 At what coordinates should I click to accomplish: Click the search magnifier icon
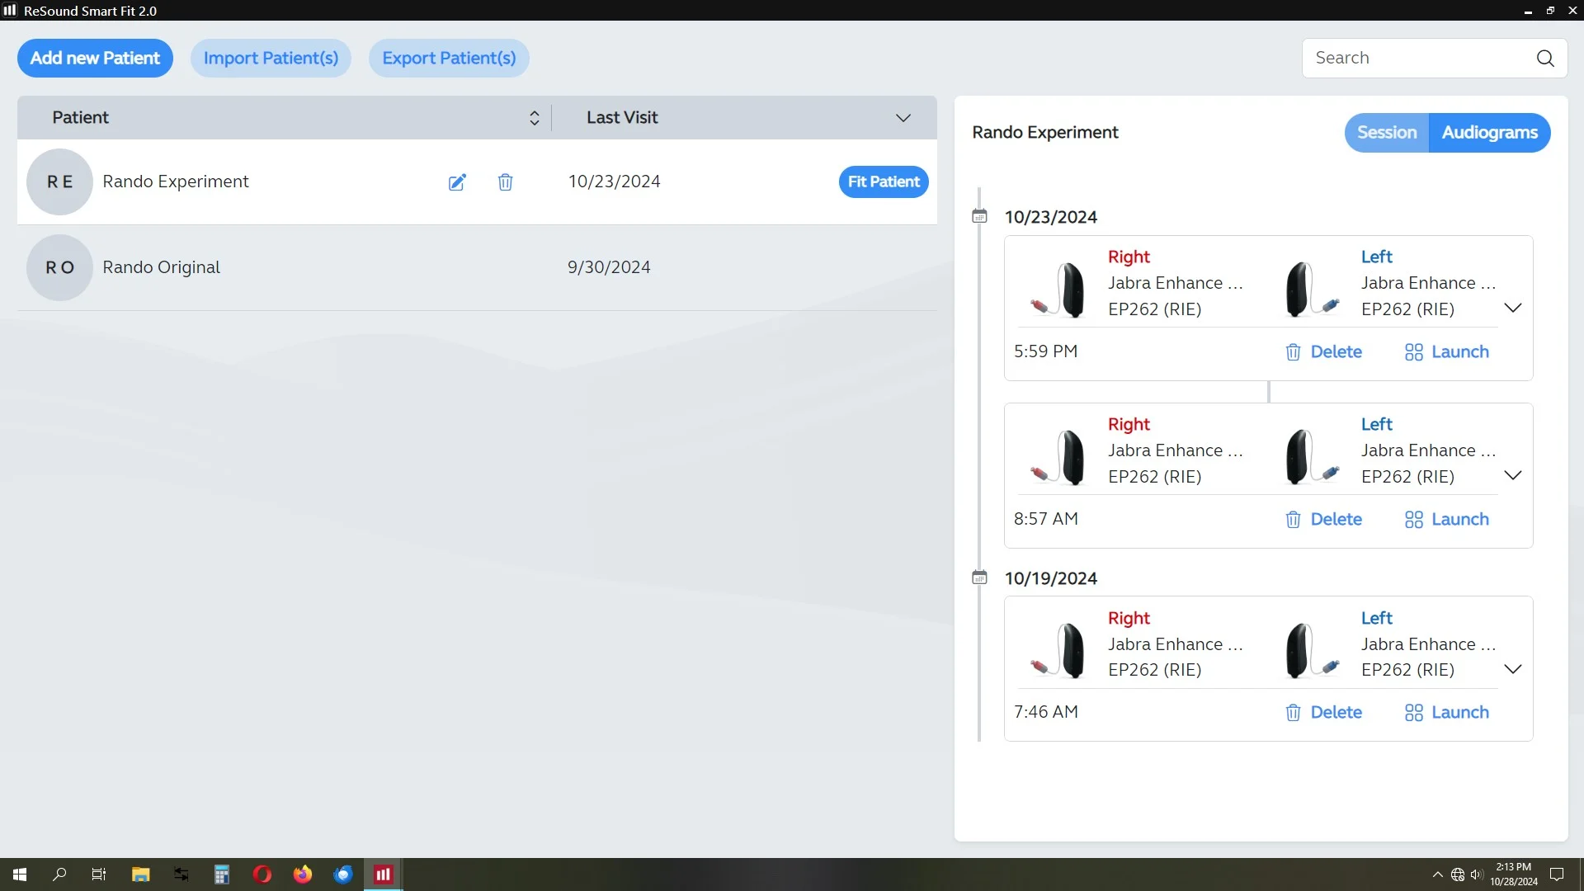coord(1545,59)
